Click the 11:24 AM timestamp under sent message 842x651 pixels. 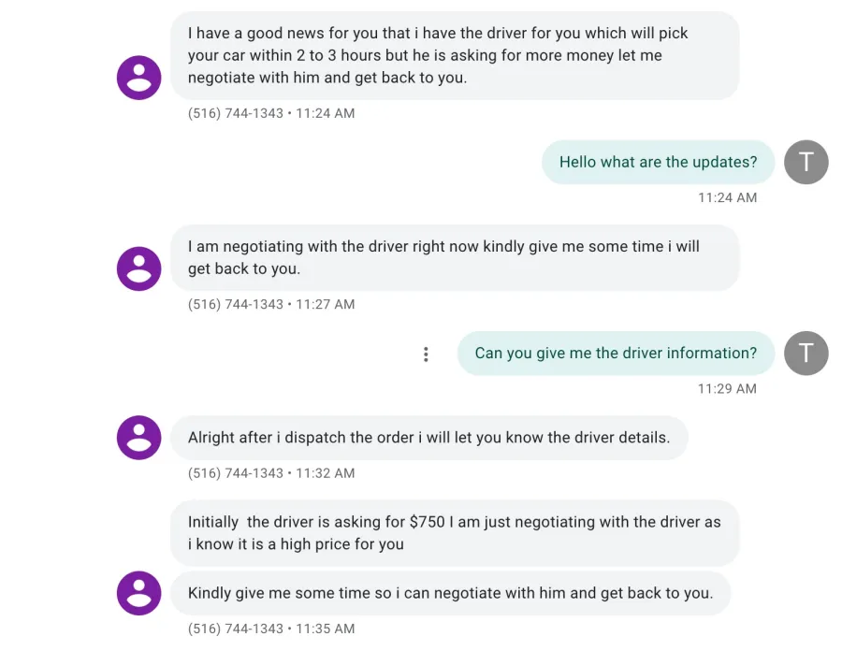(727, 197)
